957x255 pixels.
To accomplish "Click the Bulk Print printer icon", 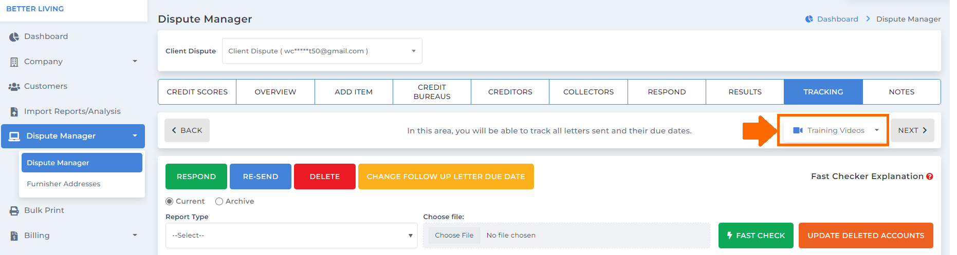I will coord(14,210).
